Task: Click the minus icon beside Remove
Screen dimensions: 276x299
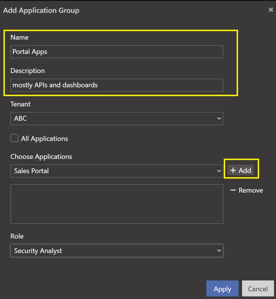Action: (x=233, y=190)
